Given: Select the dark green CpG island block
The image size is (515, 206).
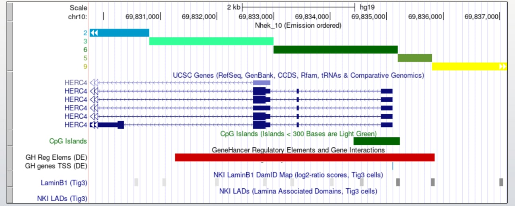Looking at the screenshot, I should [377, 141].
